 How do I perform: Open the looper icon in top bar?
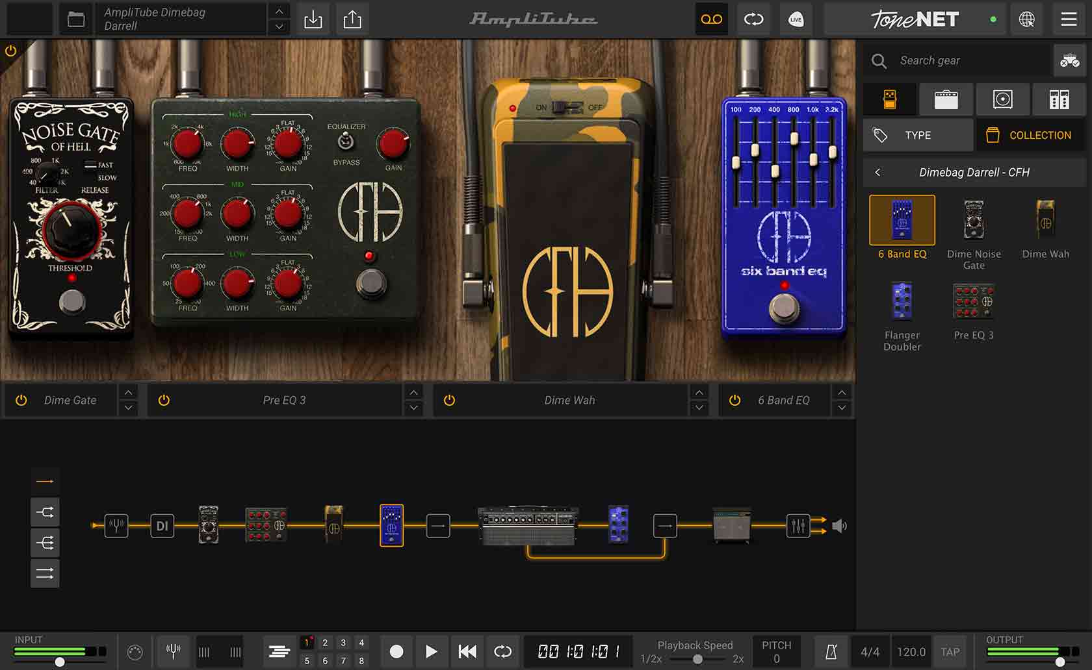point(753,19)
